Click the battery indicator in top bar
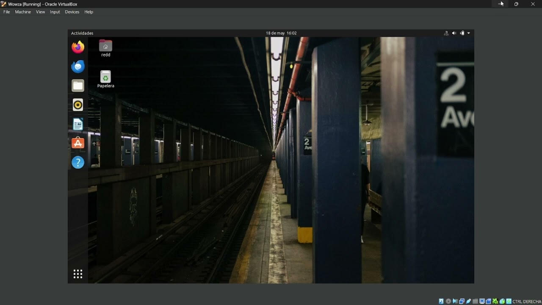 pos(462,33)
